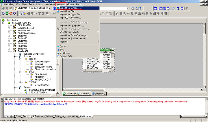Click the Import from File arrow icon
Image resolution: width=208 pixels, height=122 pixels.
(58, 12)
